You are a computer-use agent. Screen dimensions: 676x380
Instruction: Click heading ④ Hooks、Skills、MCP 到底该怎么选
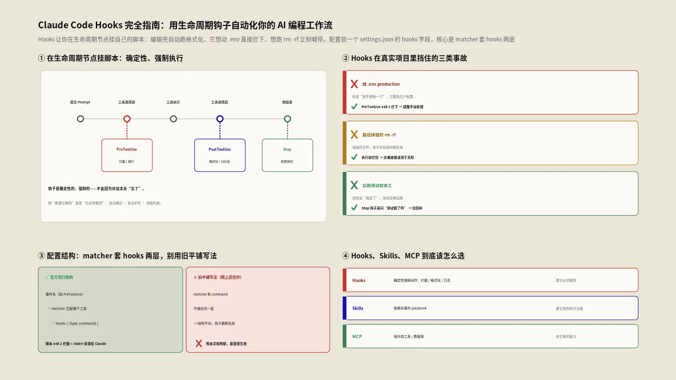tap(403, 256)
